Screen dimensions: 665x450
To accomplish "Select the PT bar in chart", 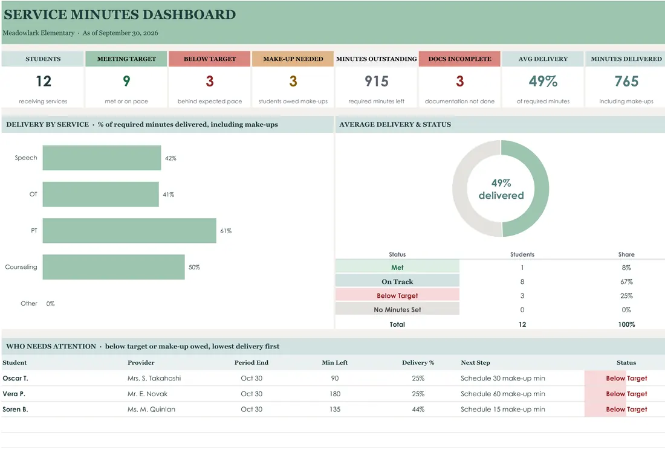I will click(x=129, y=231).
